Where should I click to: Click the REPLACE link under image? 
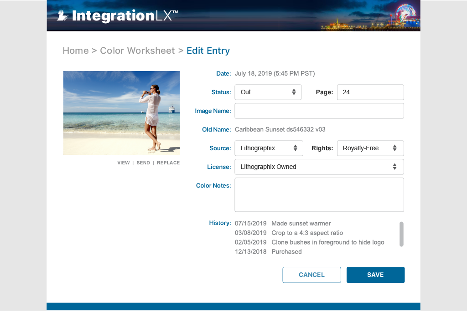[x=168, y=163]
